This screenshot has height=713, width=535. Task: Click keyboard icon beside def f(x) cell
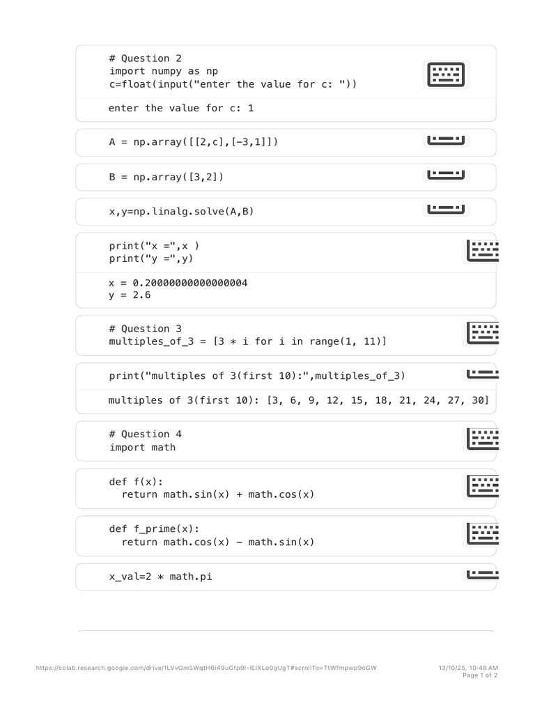483,486
